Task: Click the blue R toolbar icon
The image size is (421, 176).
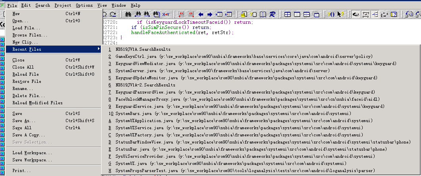Action: coord(272,14)
